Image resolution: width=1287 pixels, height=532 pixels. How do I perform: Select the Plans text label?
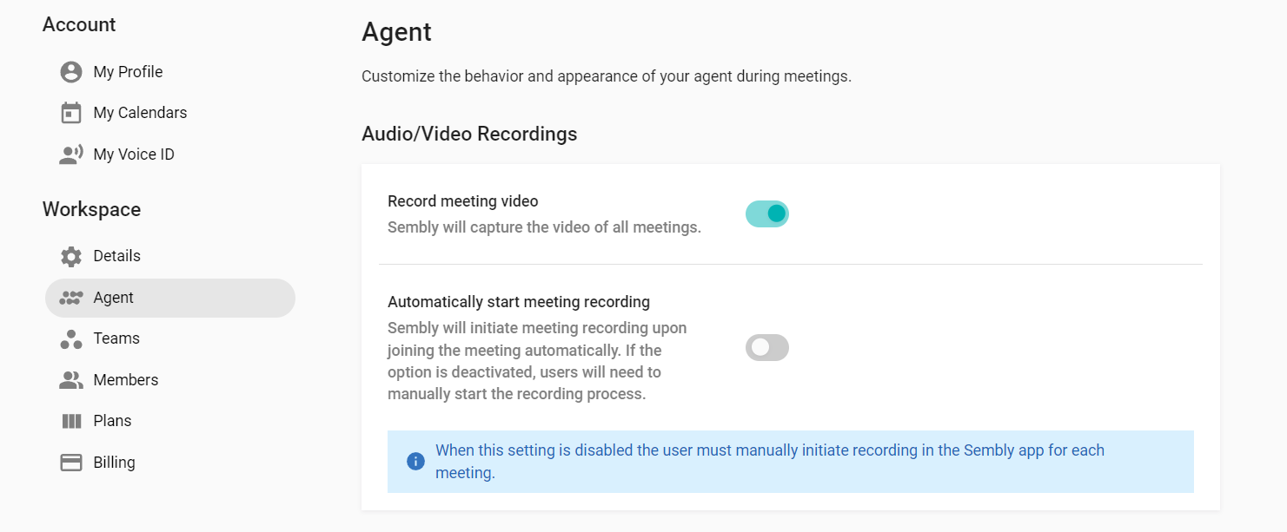pos(112,421)
